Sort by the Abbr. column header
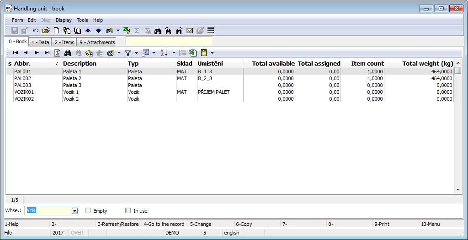 [37, 64]
